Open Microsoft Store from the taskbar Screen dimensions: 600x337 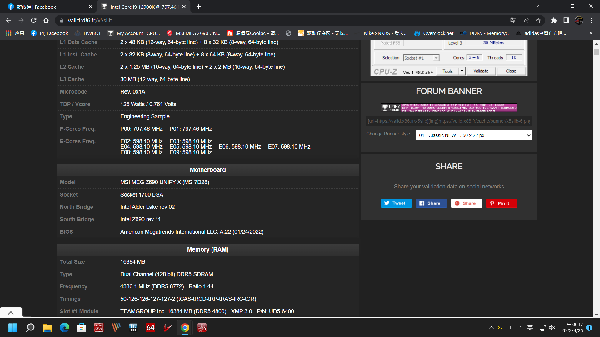pyautogui.click(x=82, y=328)
